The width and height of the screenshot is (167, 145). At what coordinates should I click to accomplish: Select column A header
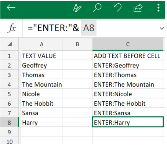[x=41, y=44]
